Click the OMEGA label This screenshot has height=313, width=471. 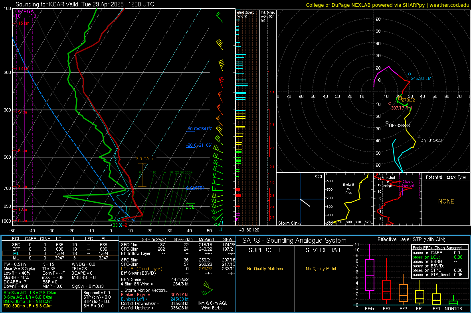point(24,12)
